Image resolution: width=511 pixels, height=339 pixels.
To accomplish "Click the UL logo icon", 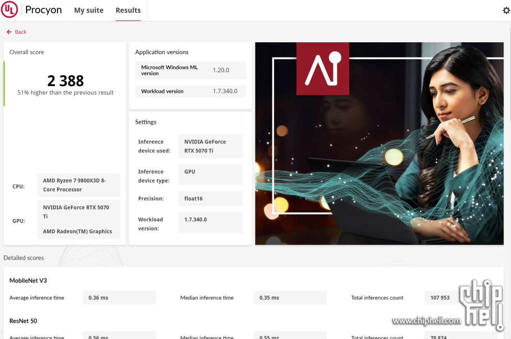I will [x=9, y=10].
